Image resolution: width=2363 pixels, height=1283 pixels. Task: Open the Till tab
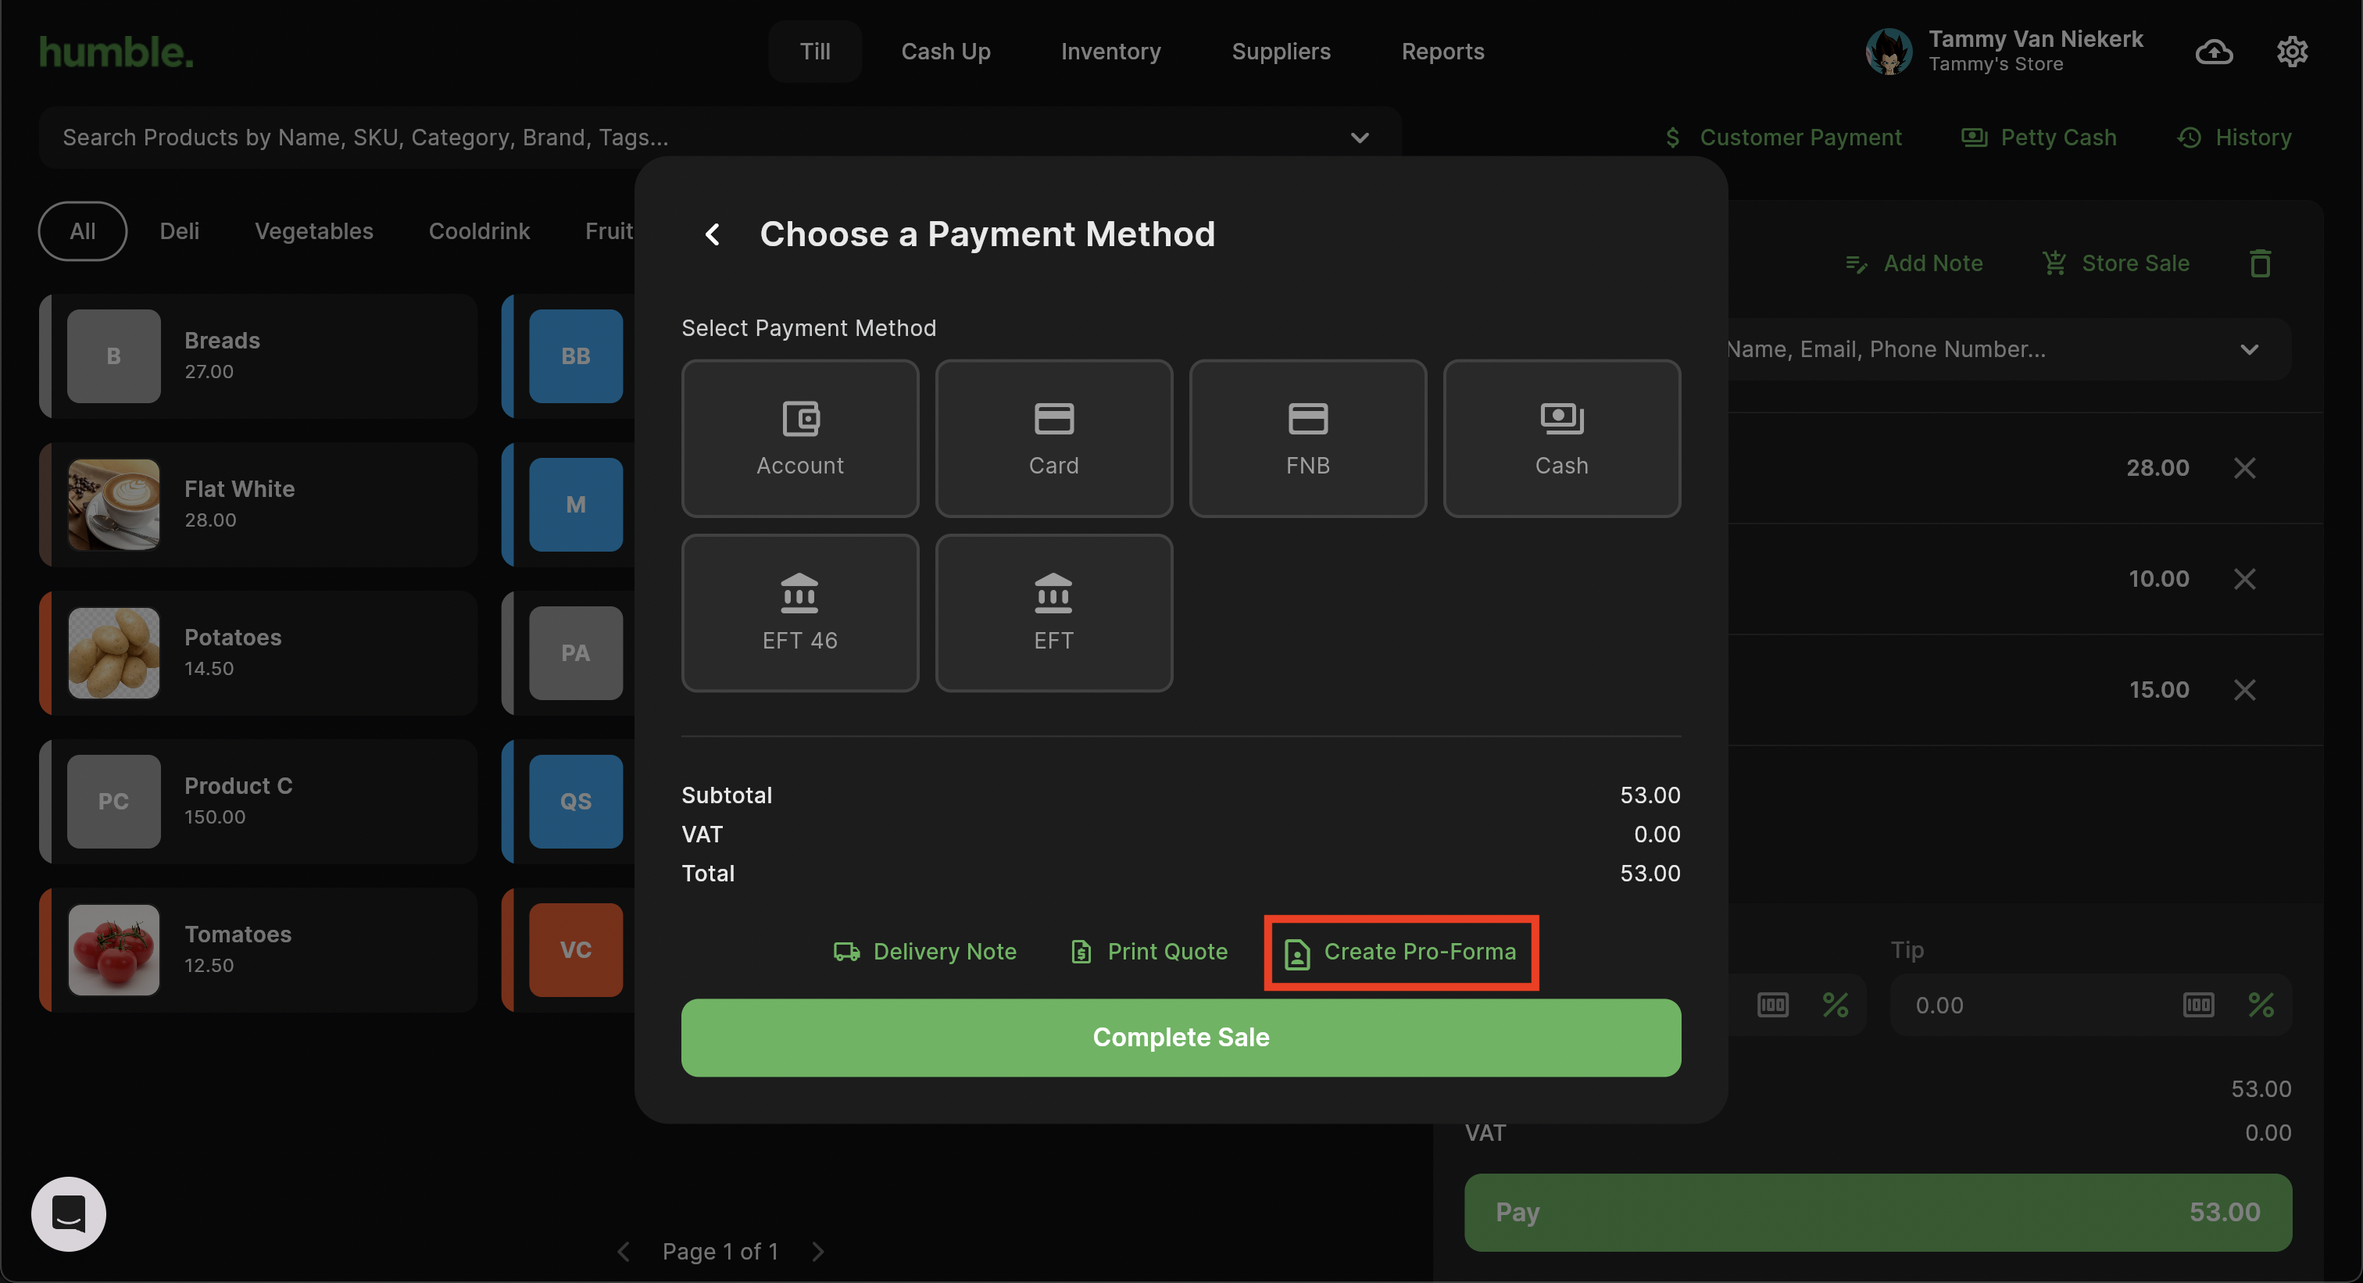point(814,52)
